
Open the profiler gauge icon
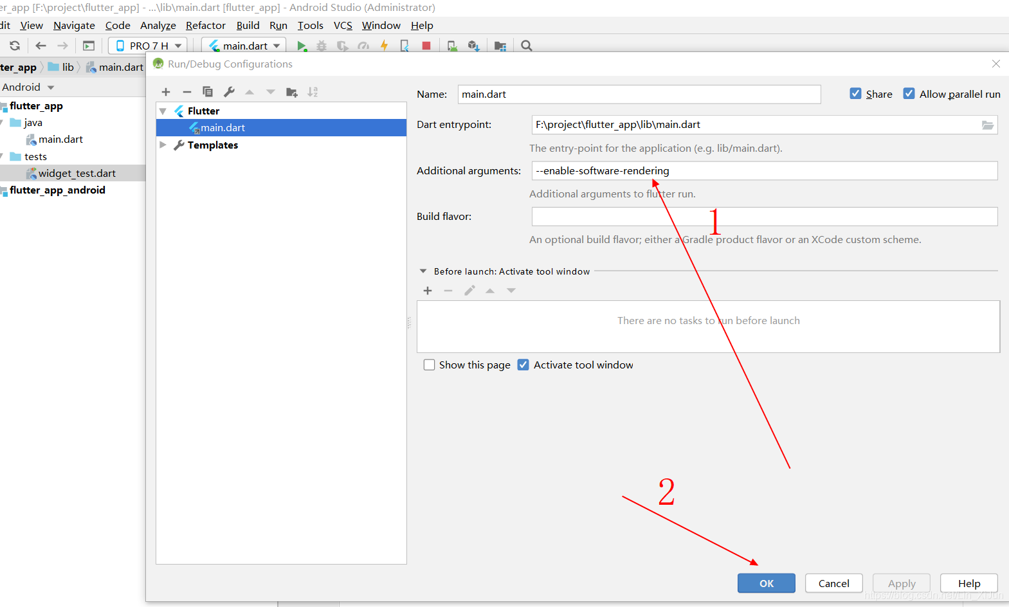363,46
